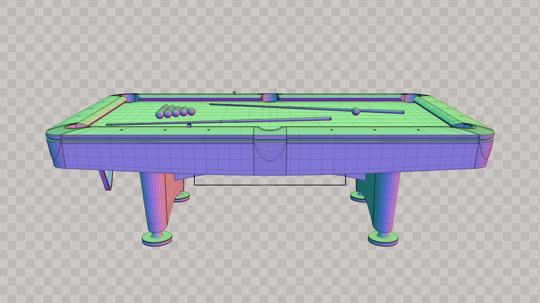Click the near center side pocket opening

click(270, 128)
